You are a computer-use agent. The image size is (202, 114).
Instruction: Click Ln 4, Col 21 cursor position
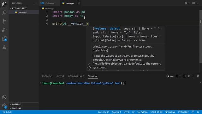click(x=104, y=112)
